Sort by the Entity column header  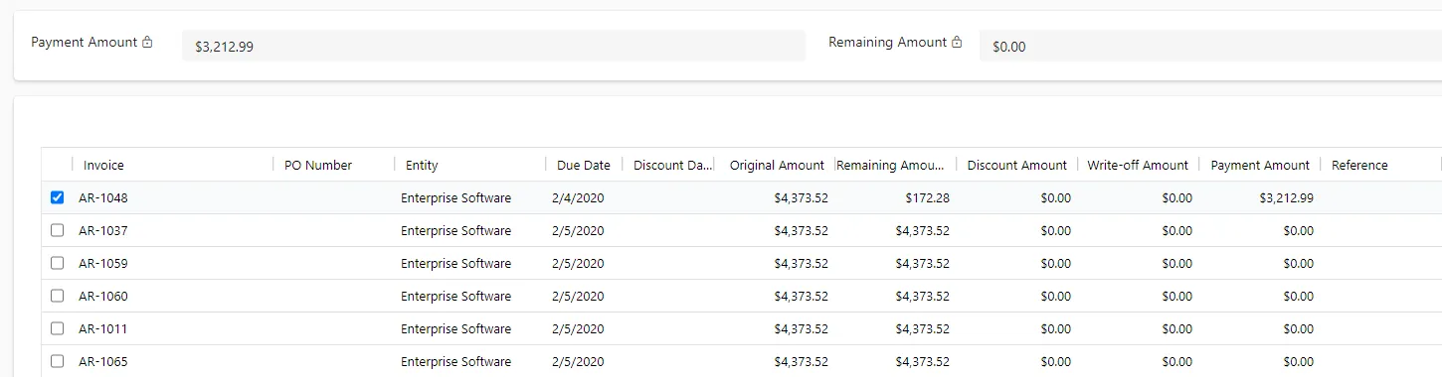[422, 165]
